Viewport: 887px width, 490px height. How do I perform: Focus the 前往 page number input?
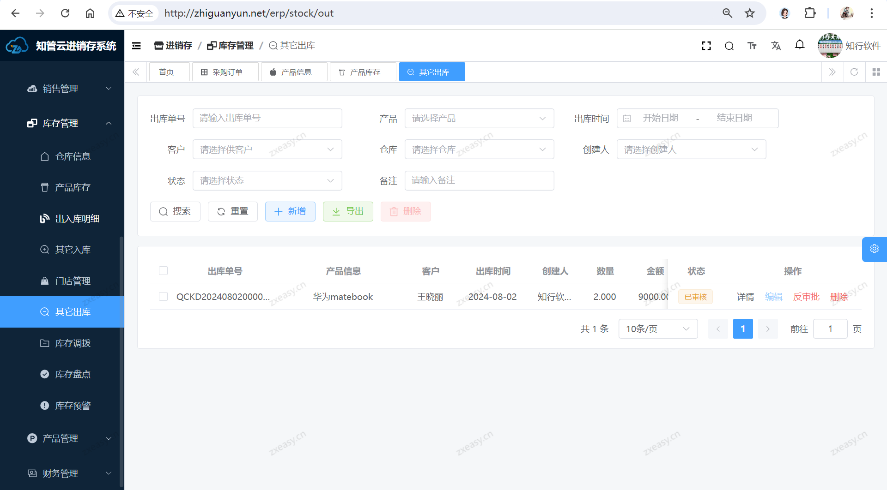click(830, 329)
